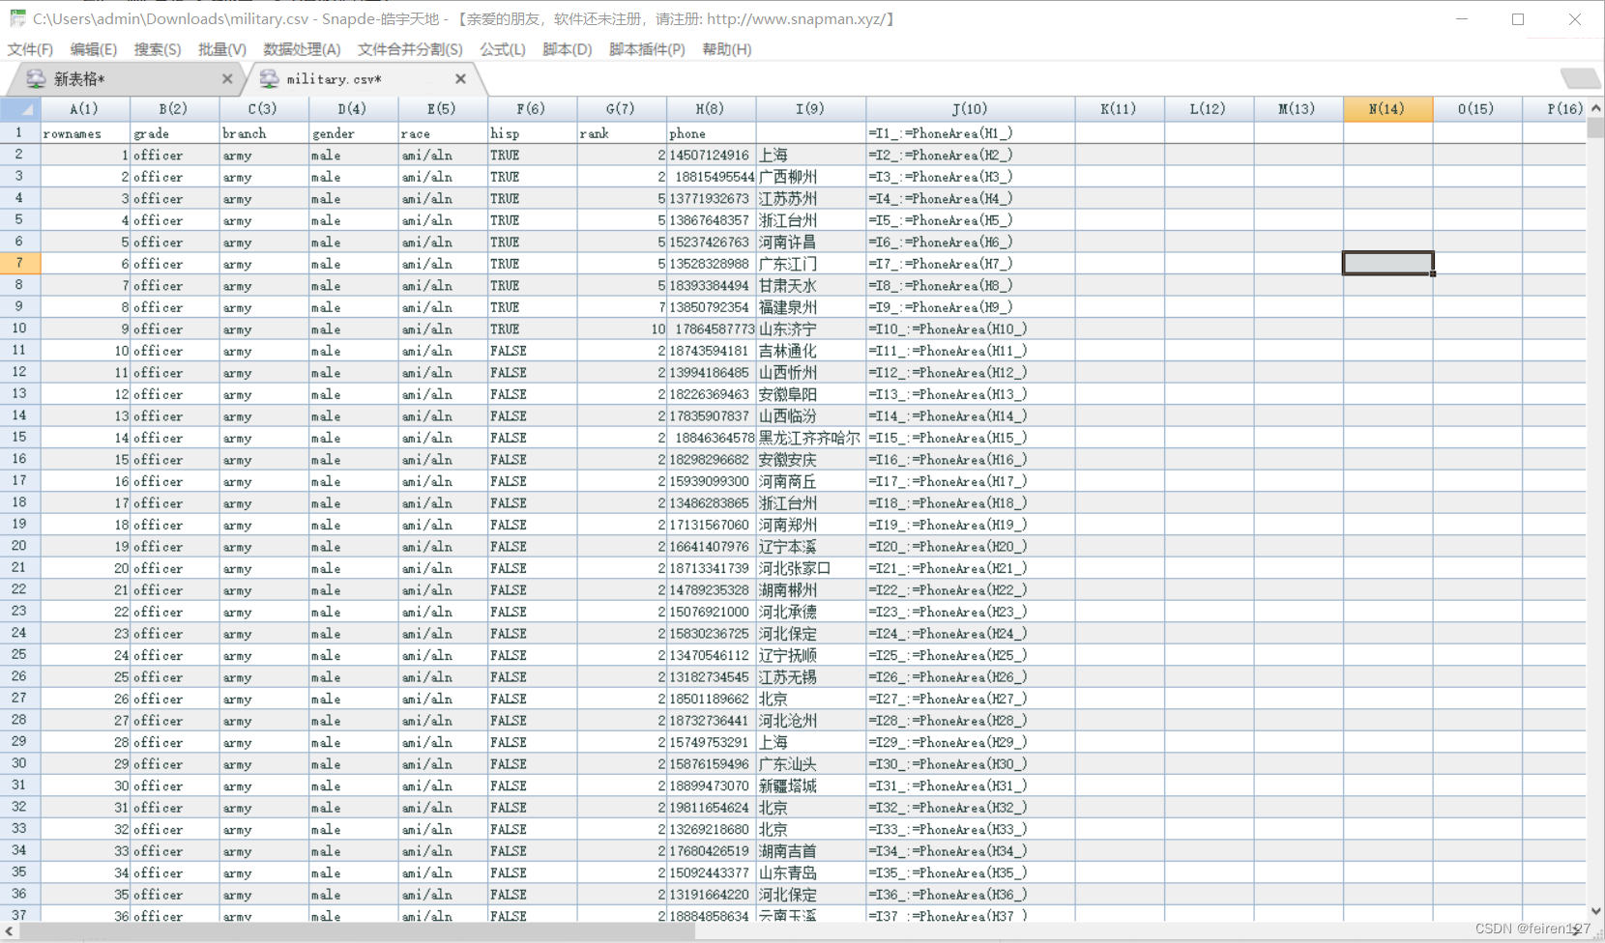1605x943 pixels.
Task: Click the vertical scrollbar down arrow
Action: (x=1595, y=910)
